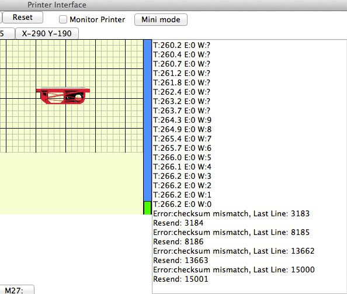Select log line T:260.2 E:0 W:?
This screenshot has width=347, height=294.
click(x=182, y=45)
